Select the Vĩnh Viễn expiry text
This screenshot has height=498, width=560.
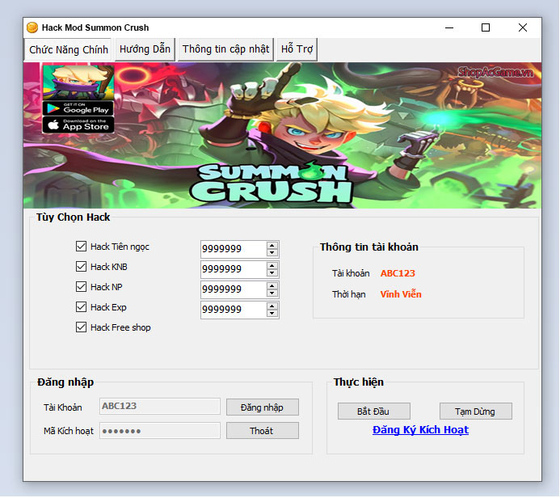401,294
